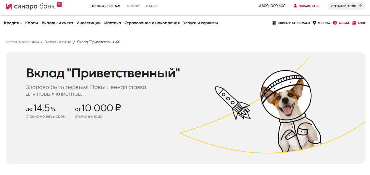Click the offices and ATMs building icon
The image size is (370, 175).
tap(274, 23)
